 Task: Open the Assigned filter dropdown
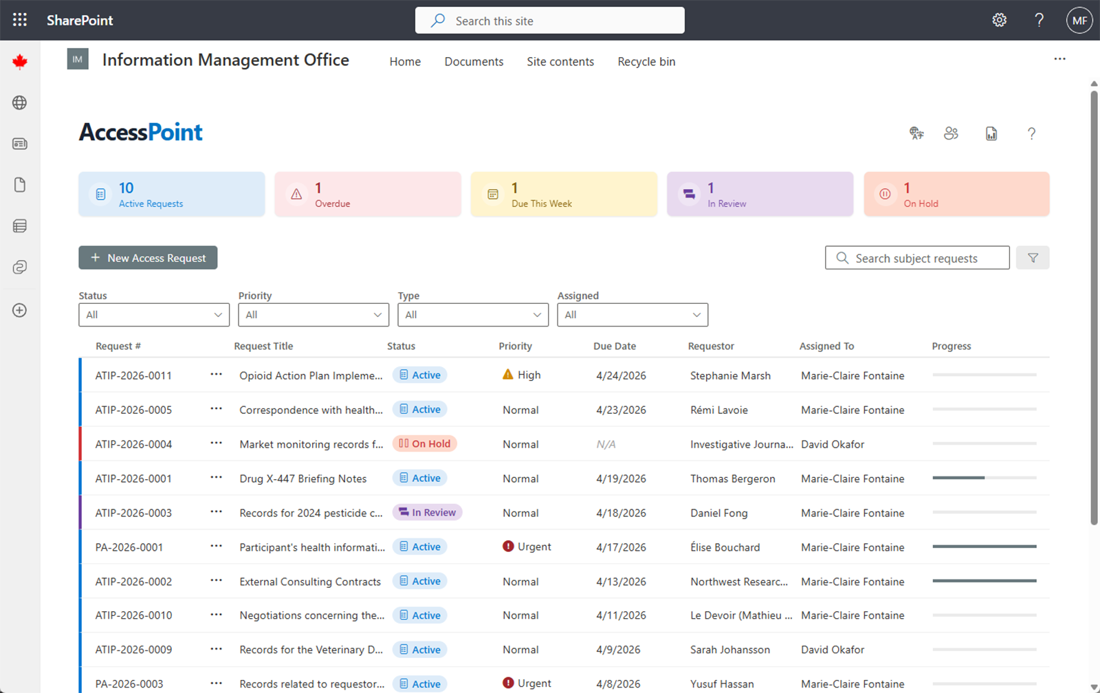[x=632, y=314]
